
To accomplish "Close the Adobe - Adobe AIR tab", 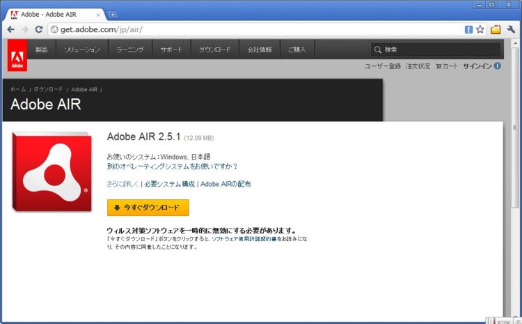I will (x=98, y=15).
